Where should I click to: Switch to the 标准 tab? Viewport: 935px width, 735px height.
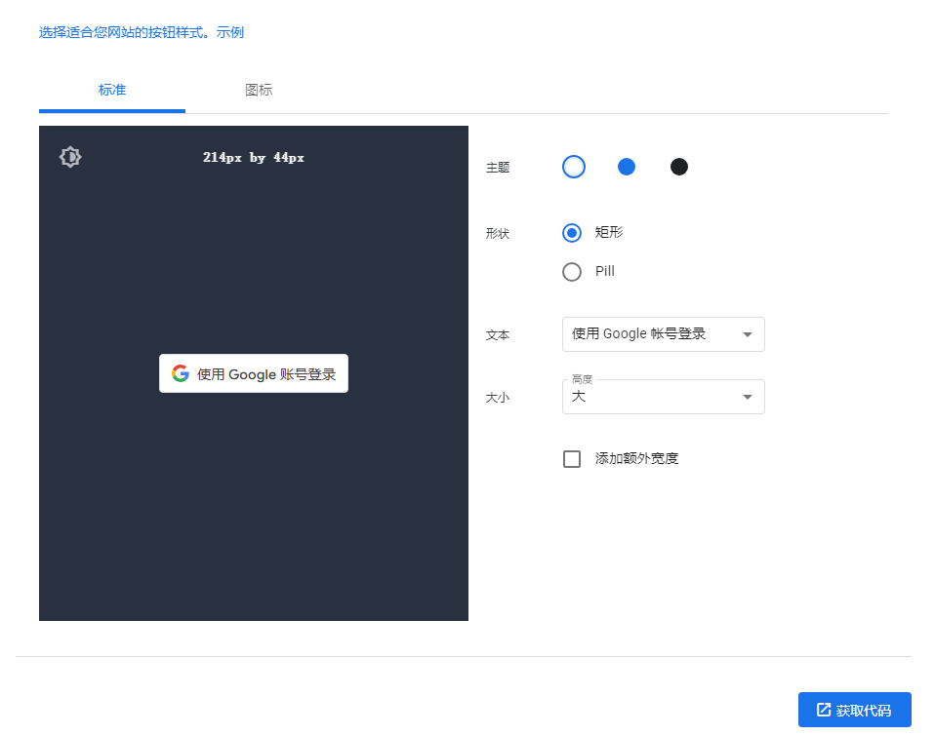(x=112, y=90)
